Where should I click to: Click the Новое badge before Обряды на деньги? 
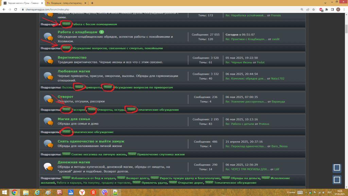point(226,178)
